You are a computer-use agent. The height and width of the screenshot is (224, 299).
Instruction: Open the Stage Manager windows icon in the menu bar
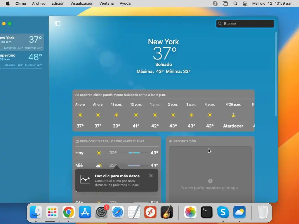tap(225, 3)
